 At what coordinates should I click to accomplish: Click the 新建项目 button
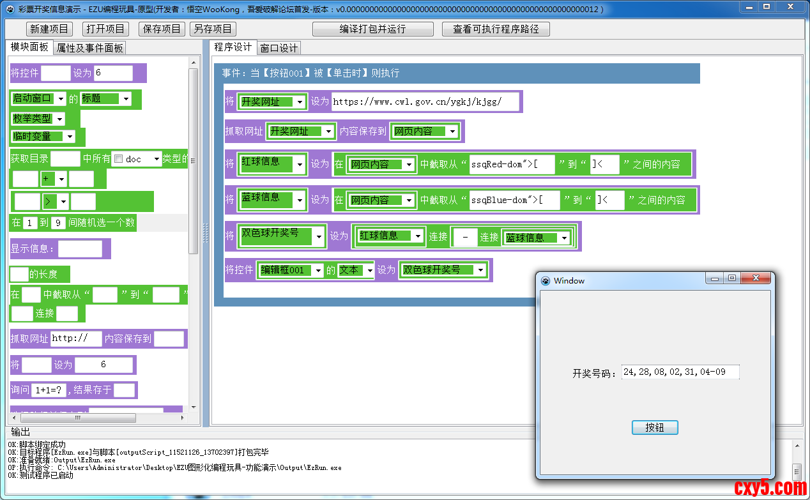[49, 29]
